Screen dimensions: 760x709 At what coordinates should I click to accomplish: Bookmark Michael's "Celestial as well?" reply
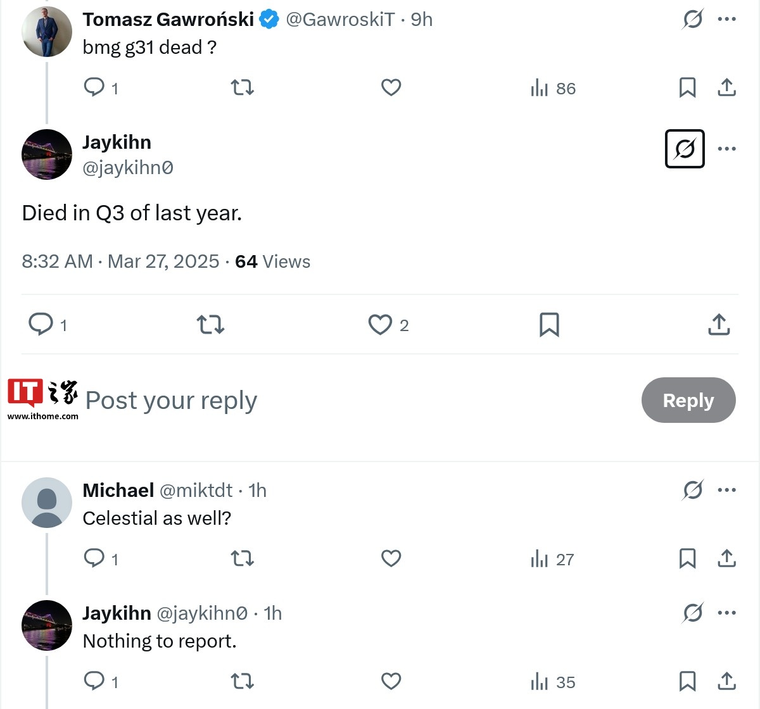(687, 558)
